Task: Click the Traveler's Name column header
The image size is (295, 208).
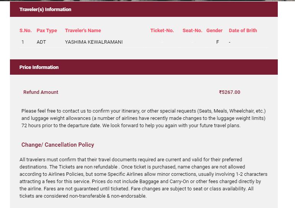Action: (83, 31)
